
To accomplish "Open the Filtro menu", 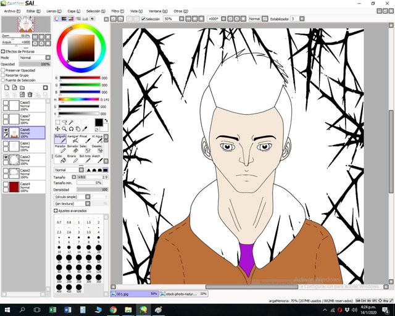I will (118, 11).
